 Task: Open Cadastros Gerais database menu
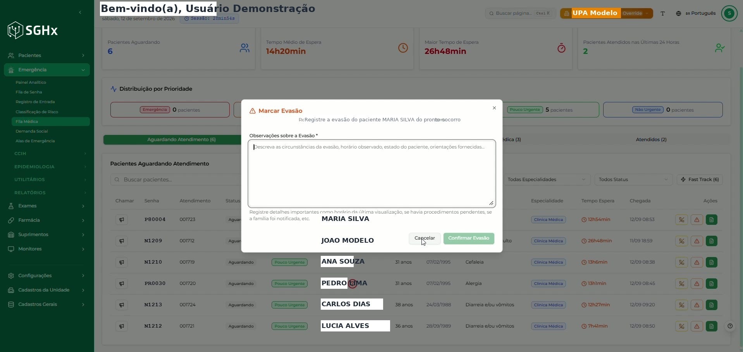tap(47, 304)
